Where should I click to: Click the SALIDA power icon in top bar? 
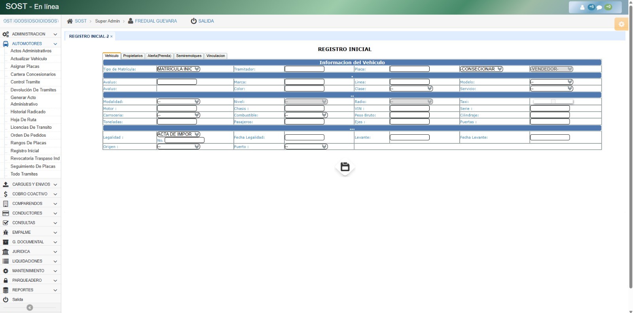[x=193, y=21]
